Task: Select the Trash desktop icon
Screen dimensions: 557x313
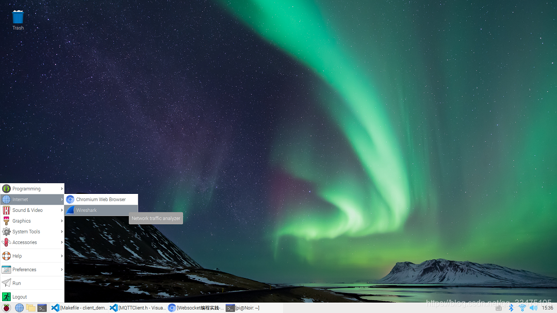Action: pos(18,20)
